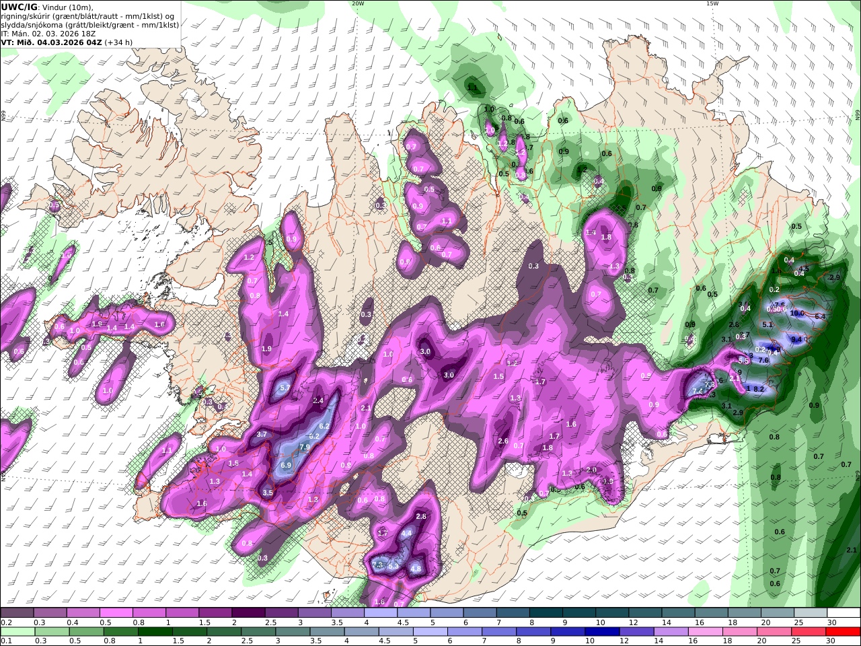This screenshot has width=861, height=646.
Task: Click the 4.8 snowfall value on the map
Action: click(x=416, y=569)
